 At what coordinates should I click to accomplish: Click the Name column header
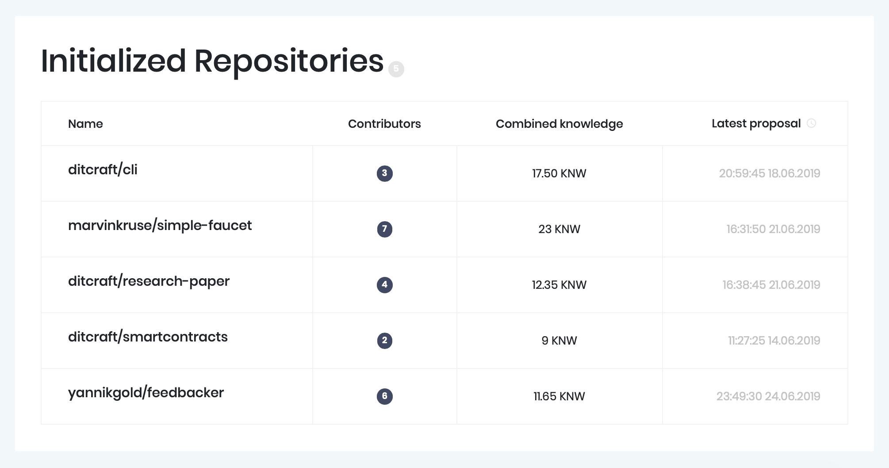click(x=85, y=124)
